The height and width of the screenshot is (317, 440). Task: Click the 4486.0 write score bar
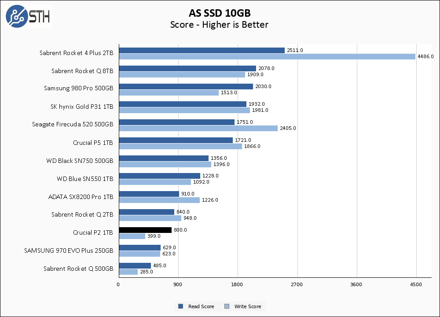(x=267, y=57)
